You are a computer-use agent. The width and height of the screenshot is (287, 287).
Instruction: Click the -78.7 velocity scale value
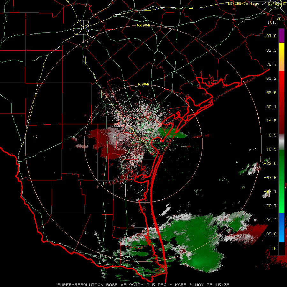point(270,206)
